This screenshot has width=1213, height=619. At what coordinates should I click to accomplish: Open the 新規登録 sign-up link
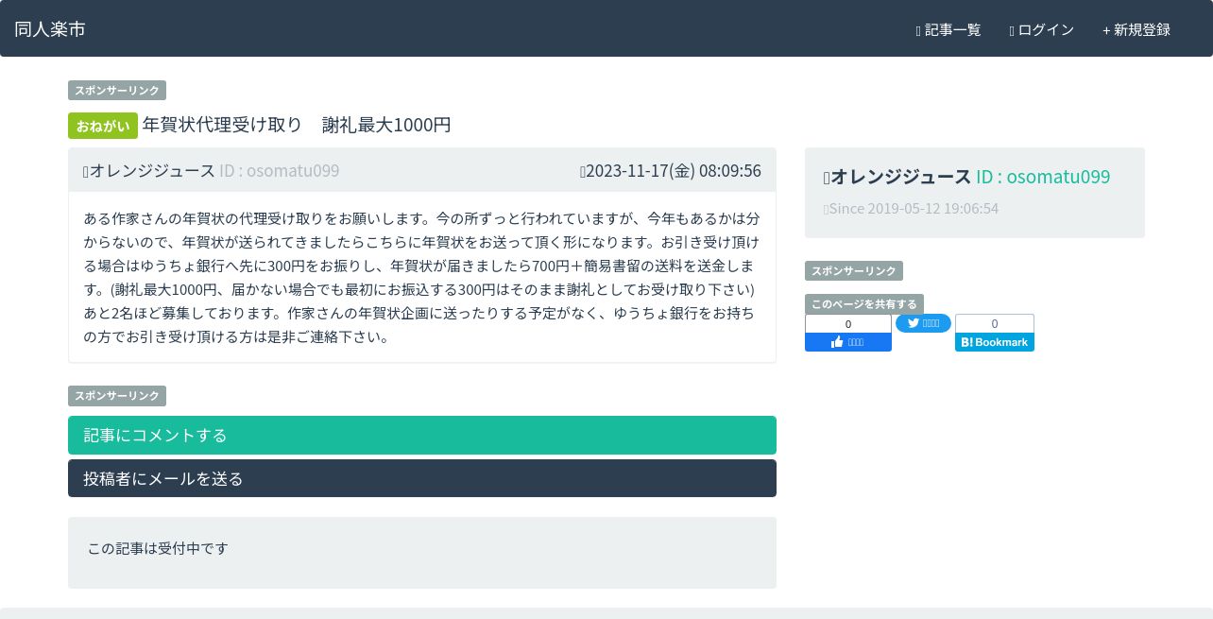pyautogui.click(x=1136, y=29)
